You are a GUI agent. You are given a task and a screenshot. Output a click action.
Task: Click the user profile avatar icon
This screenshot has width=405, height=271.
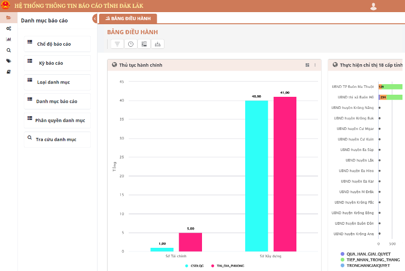pyautogui.click(x=374, y=6)
